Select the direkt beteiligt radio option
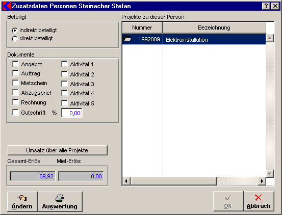The image size is (282, 215). (x=15, y=38)
